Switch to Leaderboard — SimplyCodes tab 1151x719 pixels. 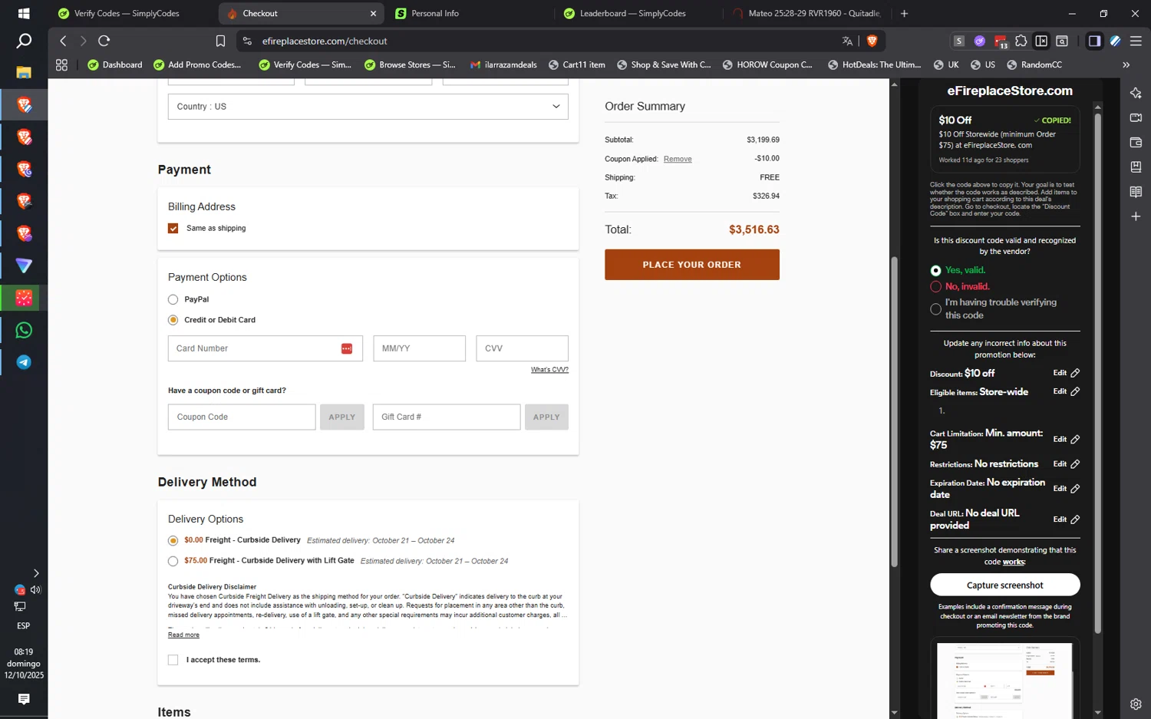click(x=633, y=13)
